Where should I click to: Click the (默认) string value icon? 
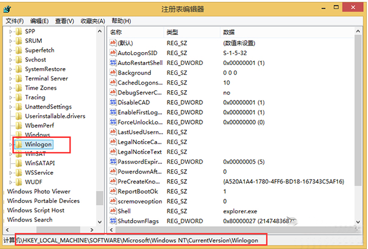[x=113, y=43]
